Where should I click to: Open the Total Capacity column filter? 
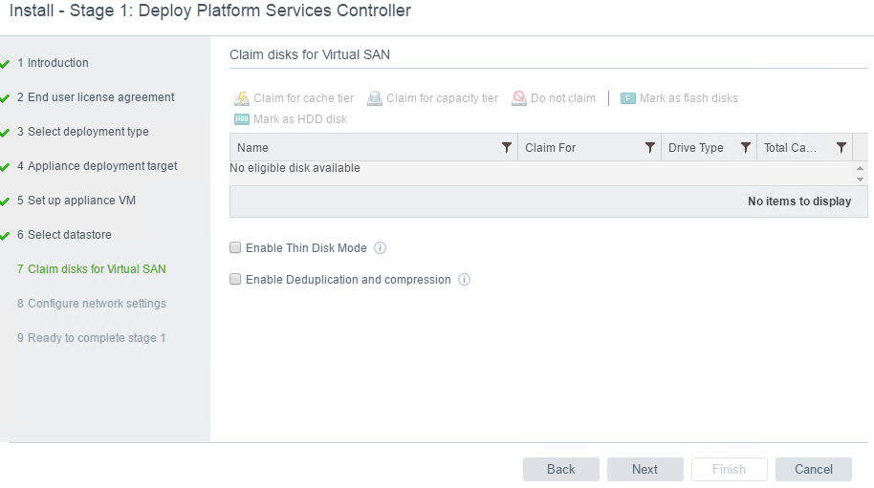tap(841, 147)
